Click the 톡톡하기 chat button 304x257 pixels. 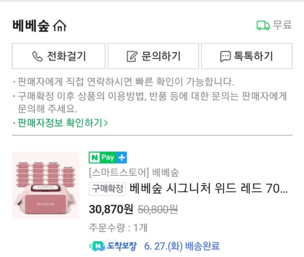pos(247,56)
